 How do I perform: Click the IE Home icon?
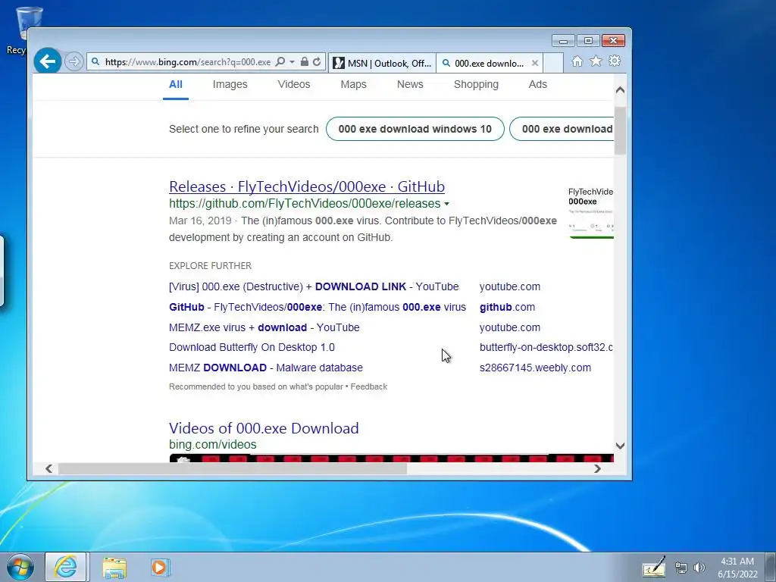tap(577, 61)
